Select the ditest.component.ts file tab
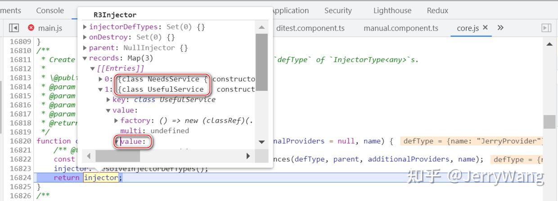Screen dimensions: 558x201 pos(310,28)
